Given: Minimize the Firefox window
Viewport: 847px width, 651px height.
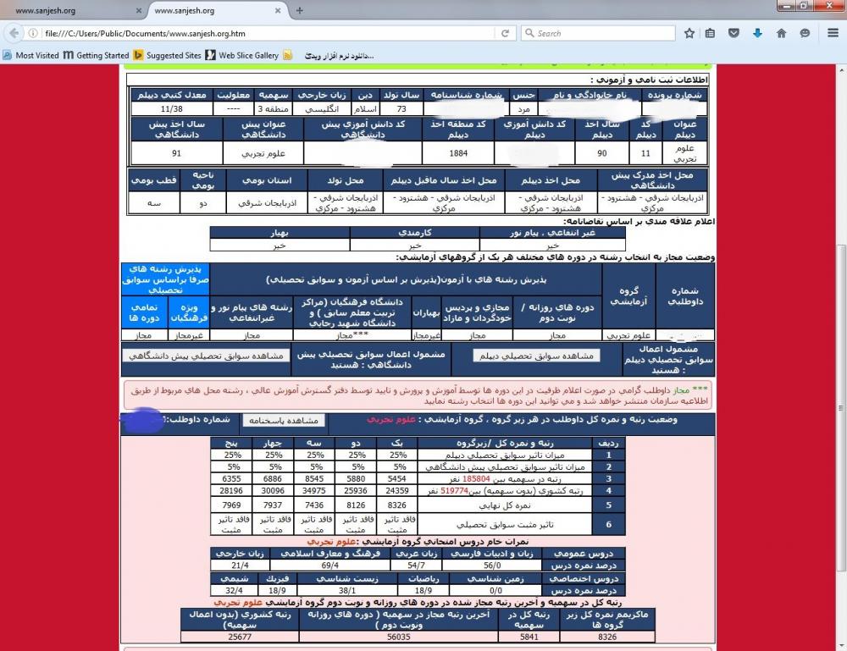Looking at the screenshot, I should pos(787,5).
